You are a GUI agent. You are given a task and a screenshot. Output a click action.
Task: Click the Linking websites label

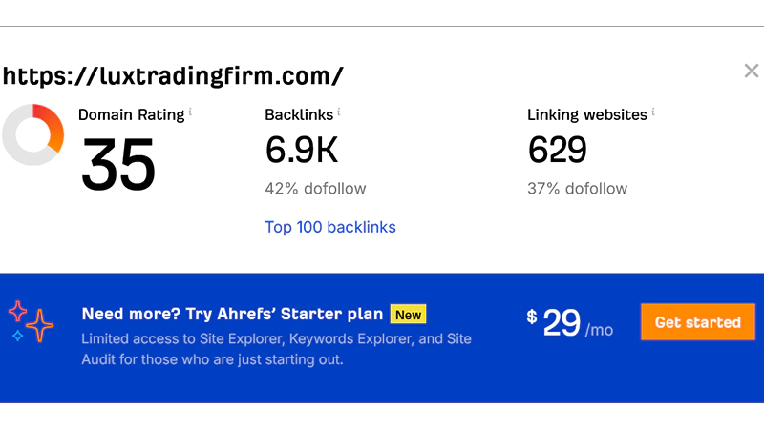click(586, 114)
